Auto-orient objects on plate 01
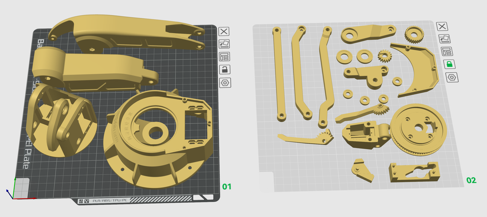This screenshot has width=487, height=217. (x=224, y=44)
